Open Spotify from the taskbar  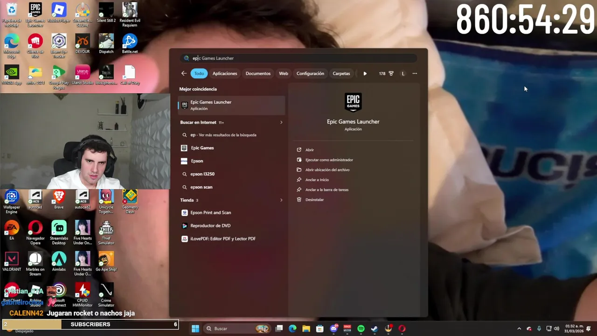click(361, 329)
